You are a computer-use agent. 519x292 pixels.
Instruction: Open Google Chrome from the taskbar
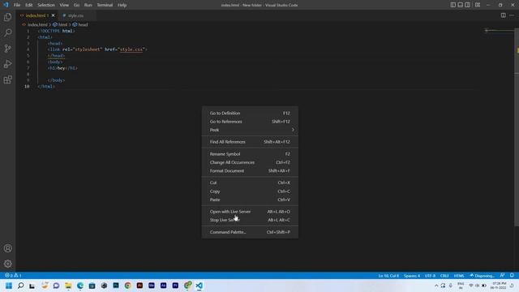pyautogui.click(x=128, y=286)
